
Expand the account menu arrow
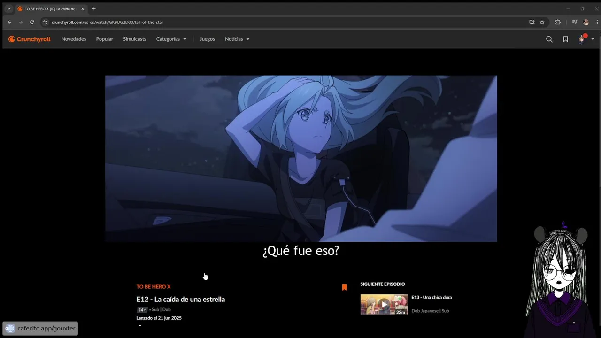pos(593,39)
